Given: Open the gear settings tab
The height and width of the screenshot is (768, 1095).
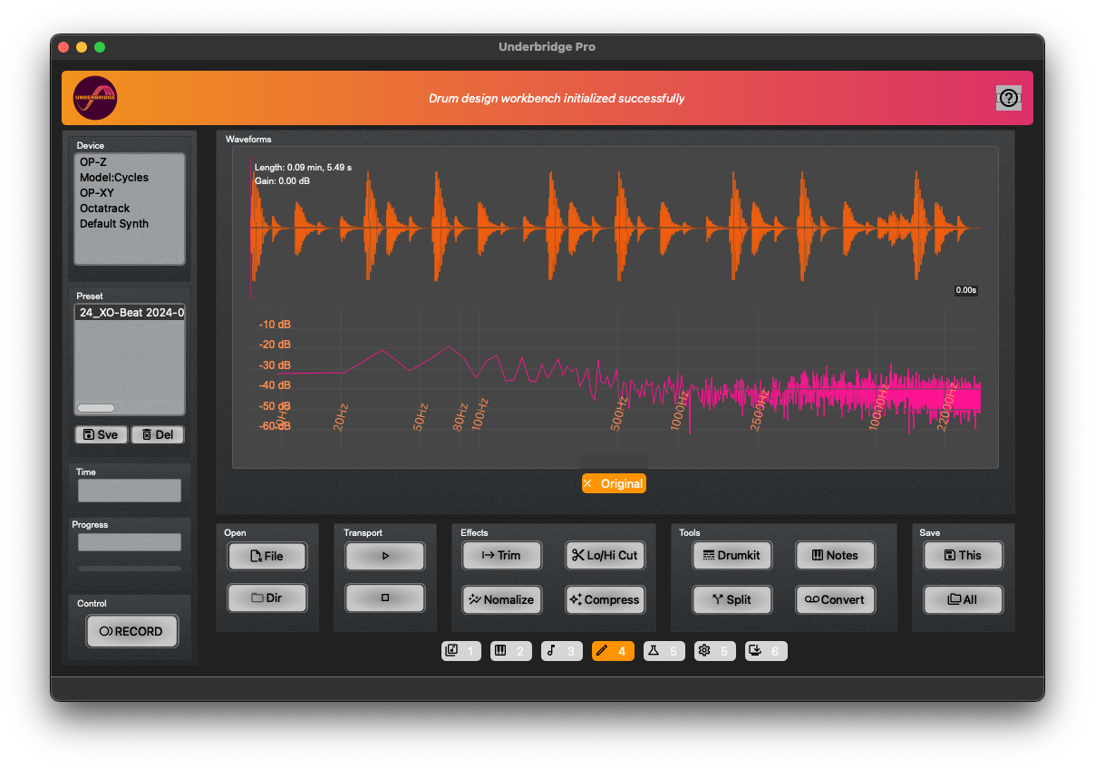Looking at the screenshot, I should pos(713,651).
